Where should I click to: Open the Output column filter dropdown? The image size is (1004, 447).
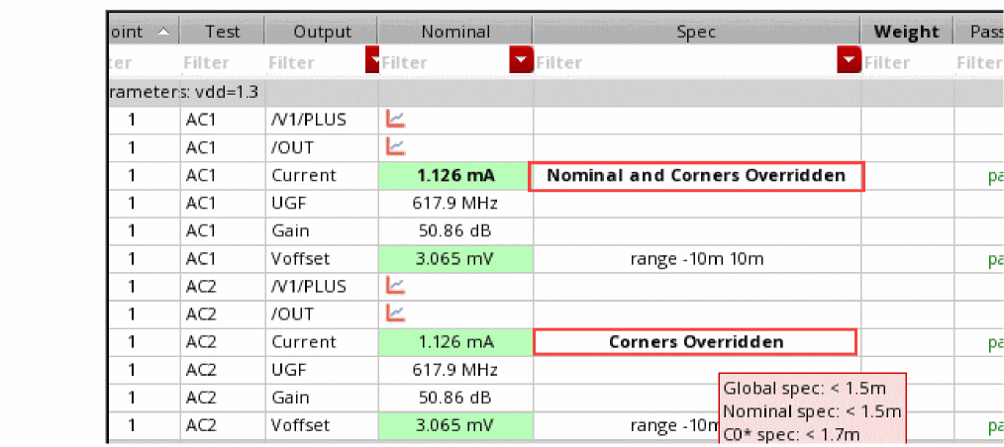(x=373, y=62)
